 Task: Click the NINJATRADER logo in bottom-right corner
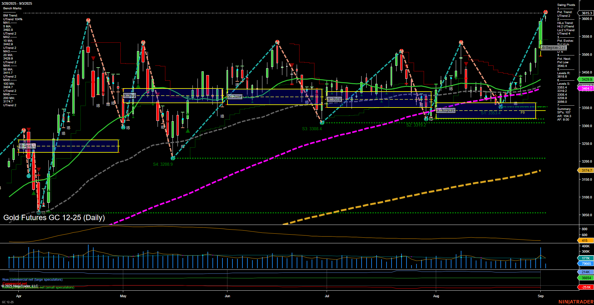click(576, 302)
